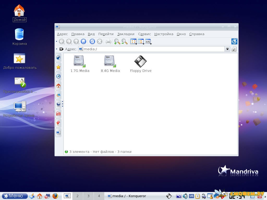Open the Закладки menu
The height and width of the screenshot is (200, 267).
click(126, 34)
